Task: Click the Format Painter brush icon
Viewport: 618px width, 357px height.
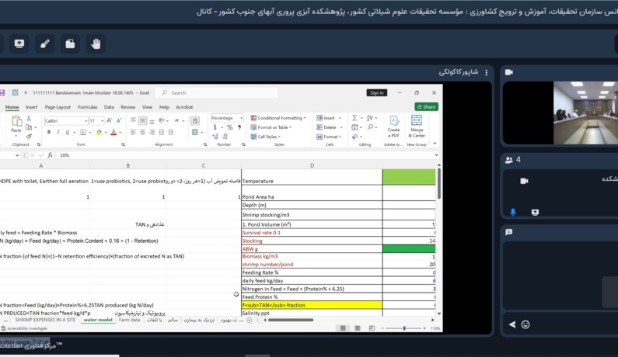Action: pos(29,136)
